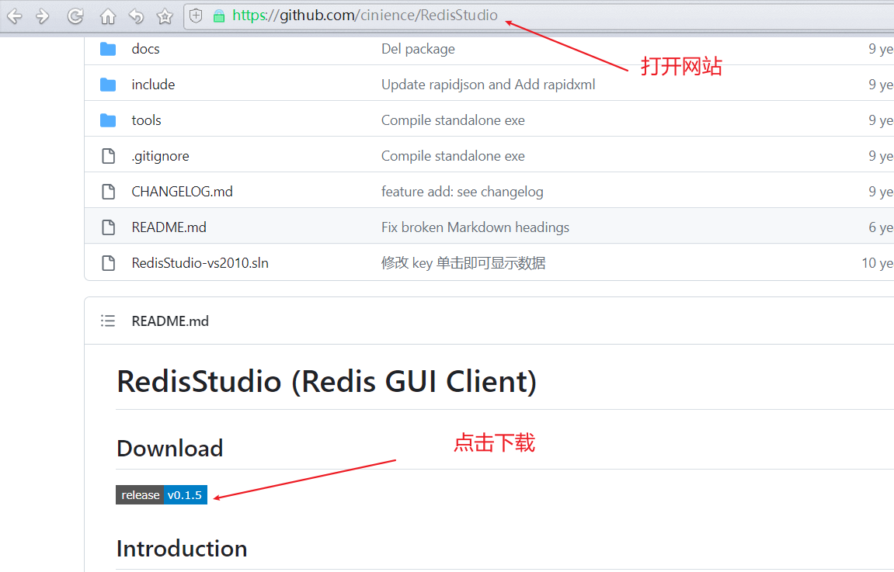The width and height of the screenshot is (894, 572).
Task: Click the README.md header label above the readme
Action: point(170,321)
